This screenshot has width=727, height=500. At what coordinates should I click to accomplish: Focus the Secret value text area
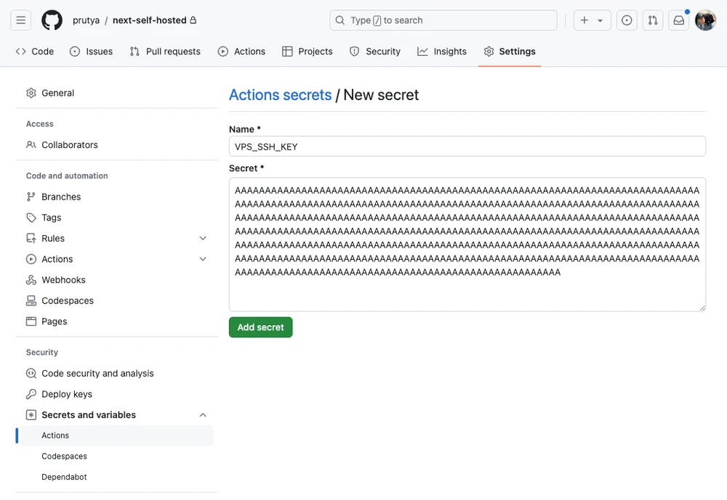point(467,290)
